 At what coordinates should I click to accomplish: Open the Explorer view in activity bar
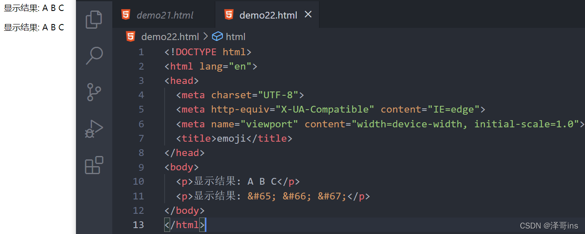tap(94, 20)
